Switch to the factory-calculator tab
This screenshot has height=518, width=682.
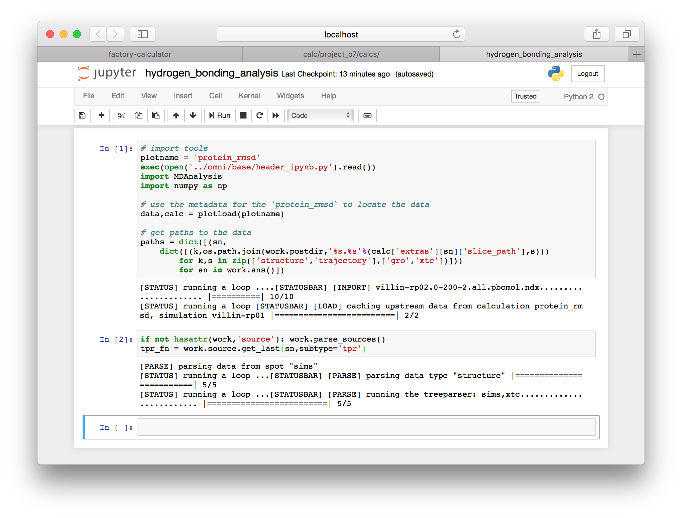click(x=140, y=54)
